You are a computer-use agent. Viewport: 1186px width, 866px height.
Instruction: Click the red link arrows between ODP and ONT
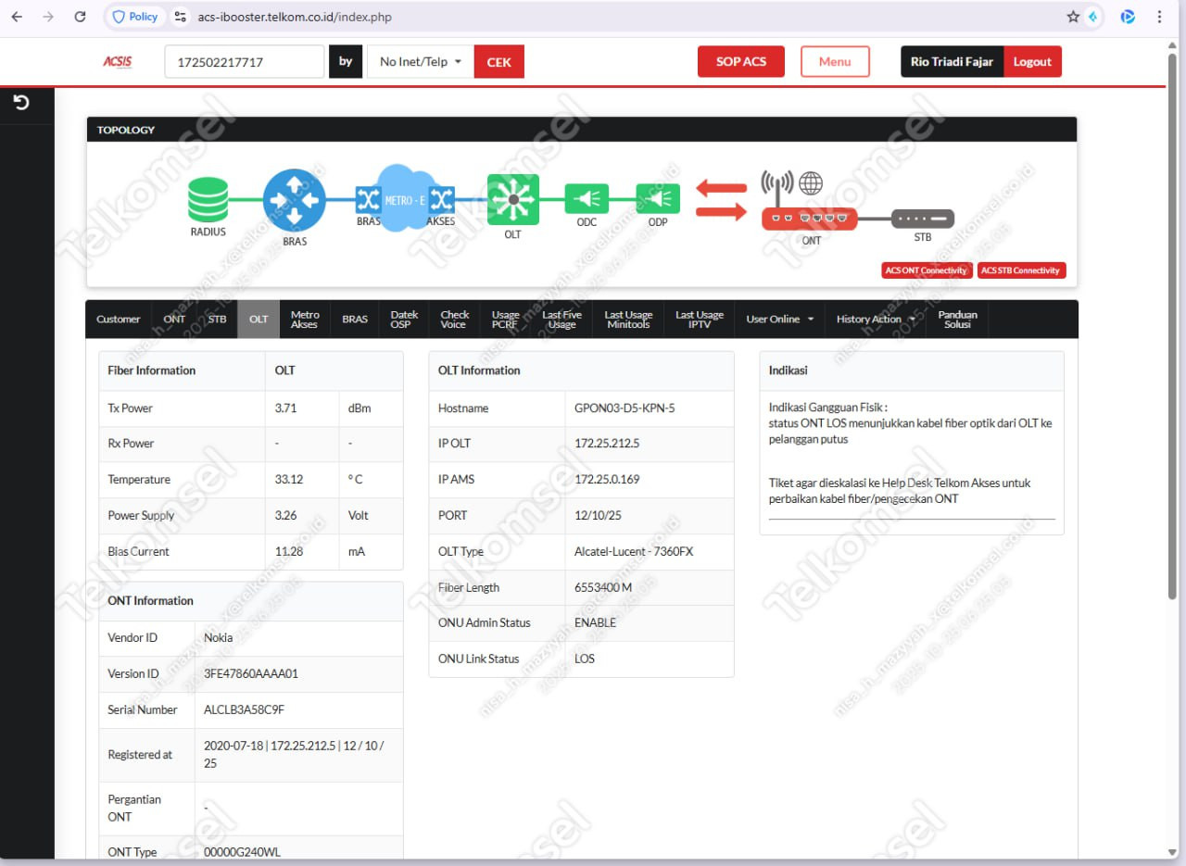[x=721, y=199]
